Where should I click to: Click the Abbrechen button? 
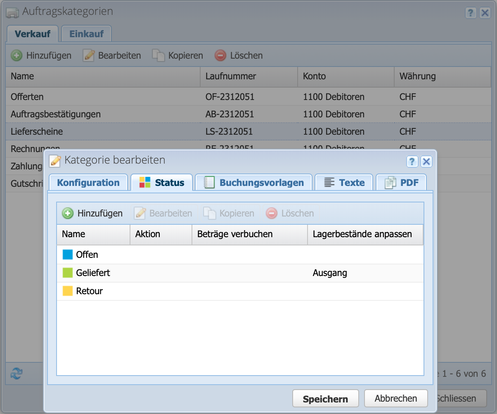coord(395,399)
